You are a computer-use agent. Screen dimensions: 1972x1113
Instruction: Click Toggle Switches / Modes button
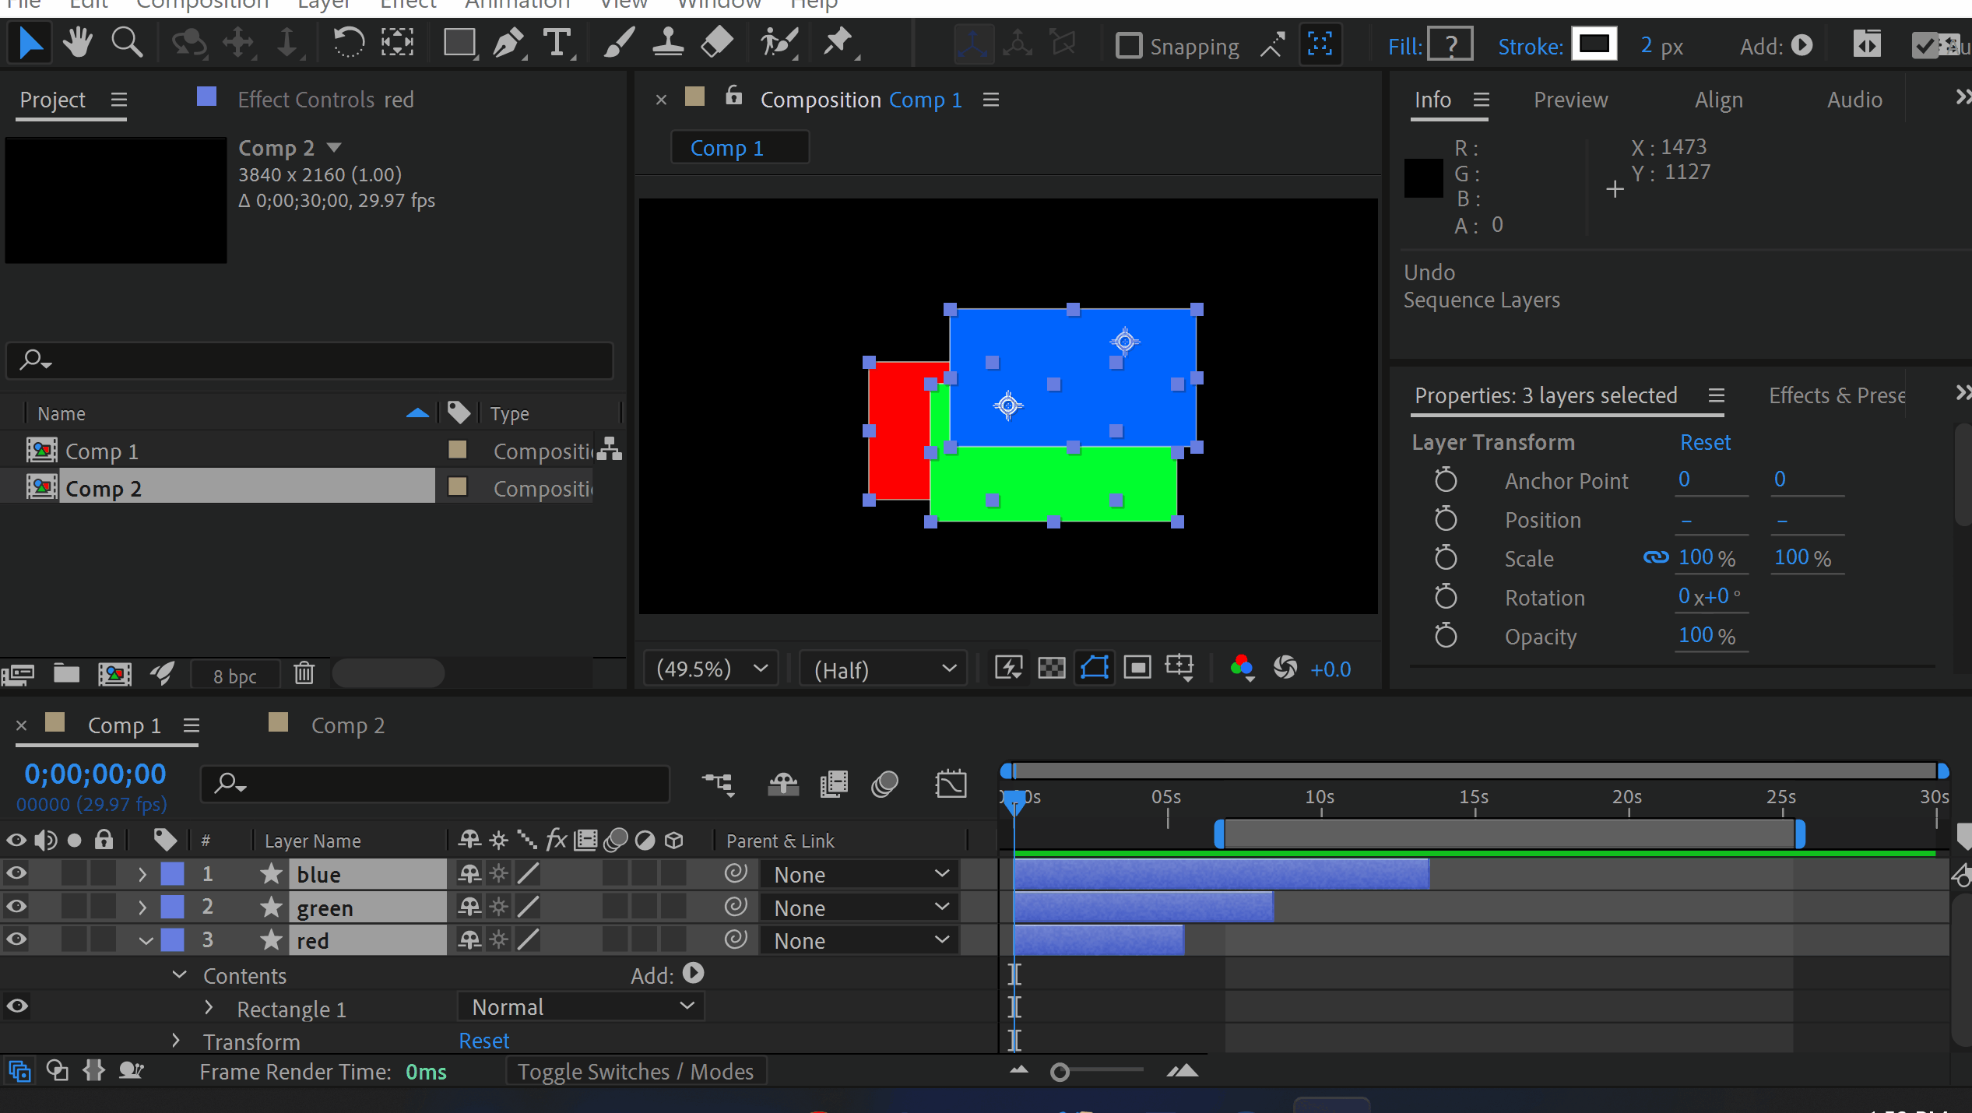tap(635, 1072)
